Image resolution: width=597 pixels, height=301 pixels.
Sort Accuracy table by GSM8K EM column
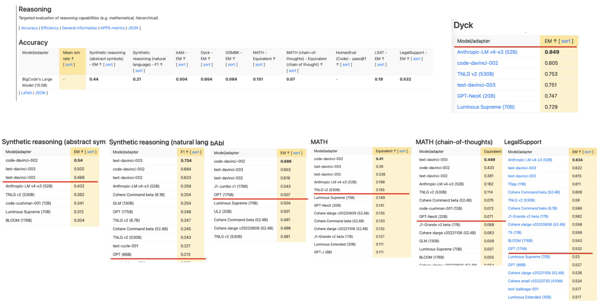click(x=231, y=64)
